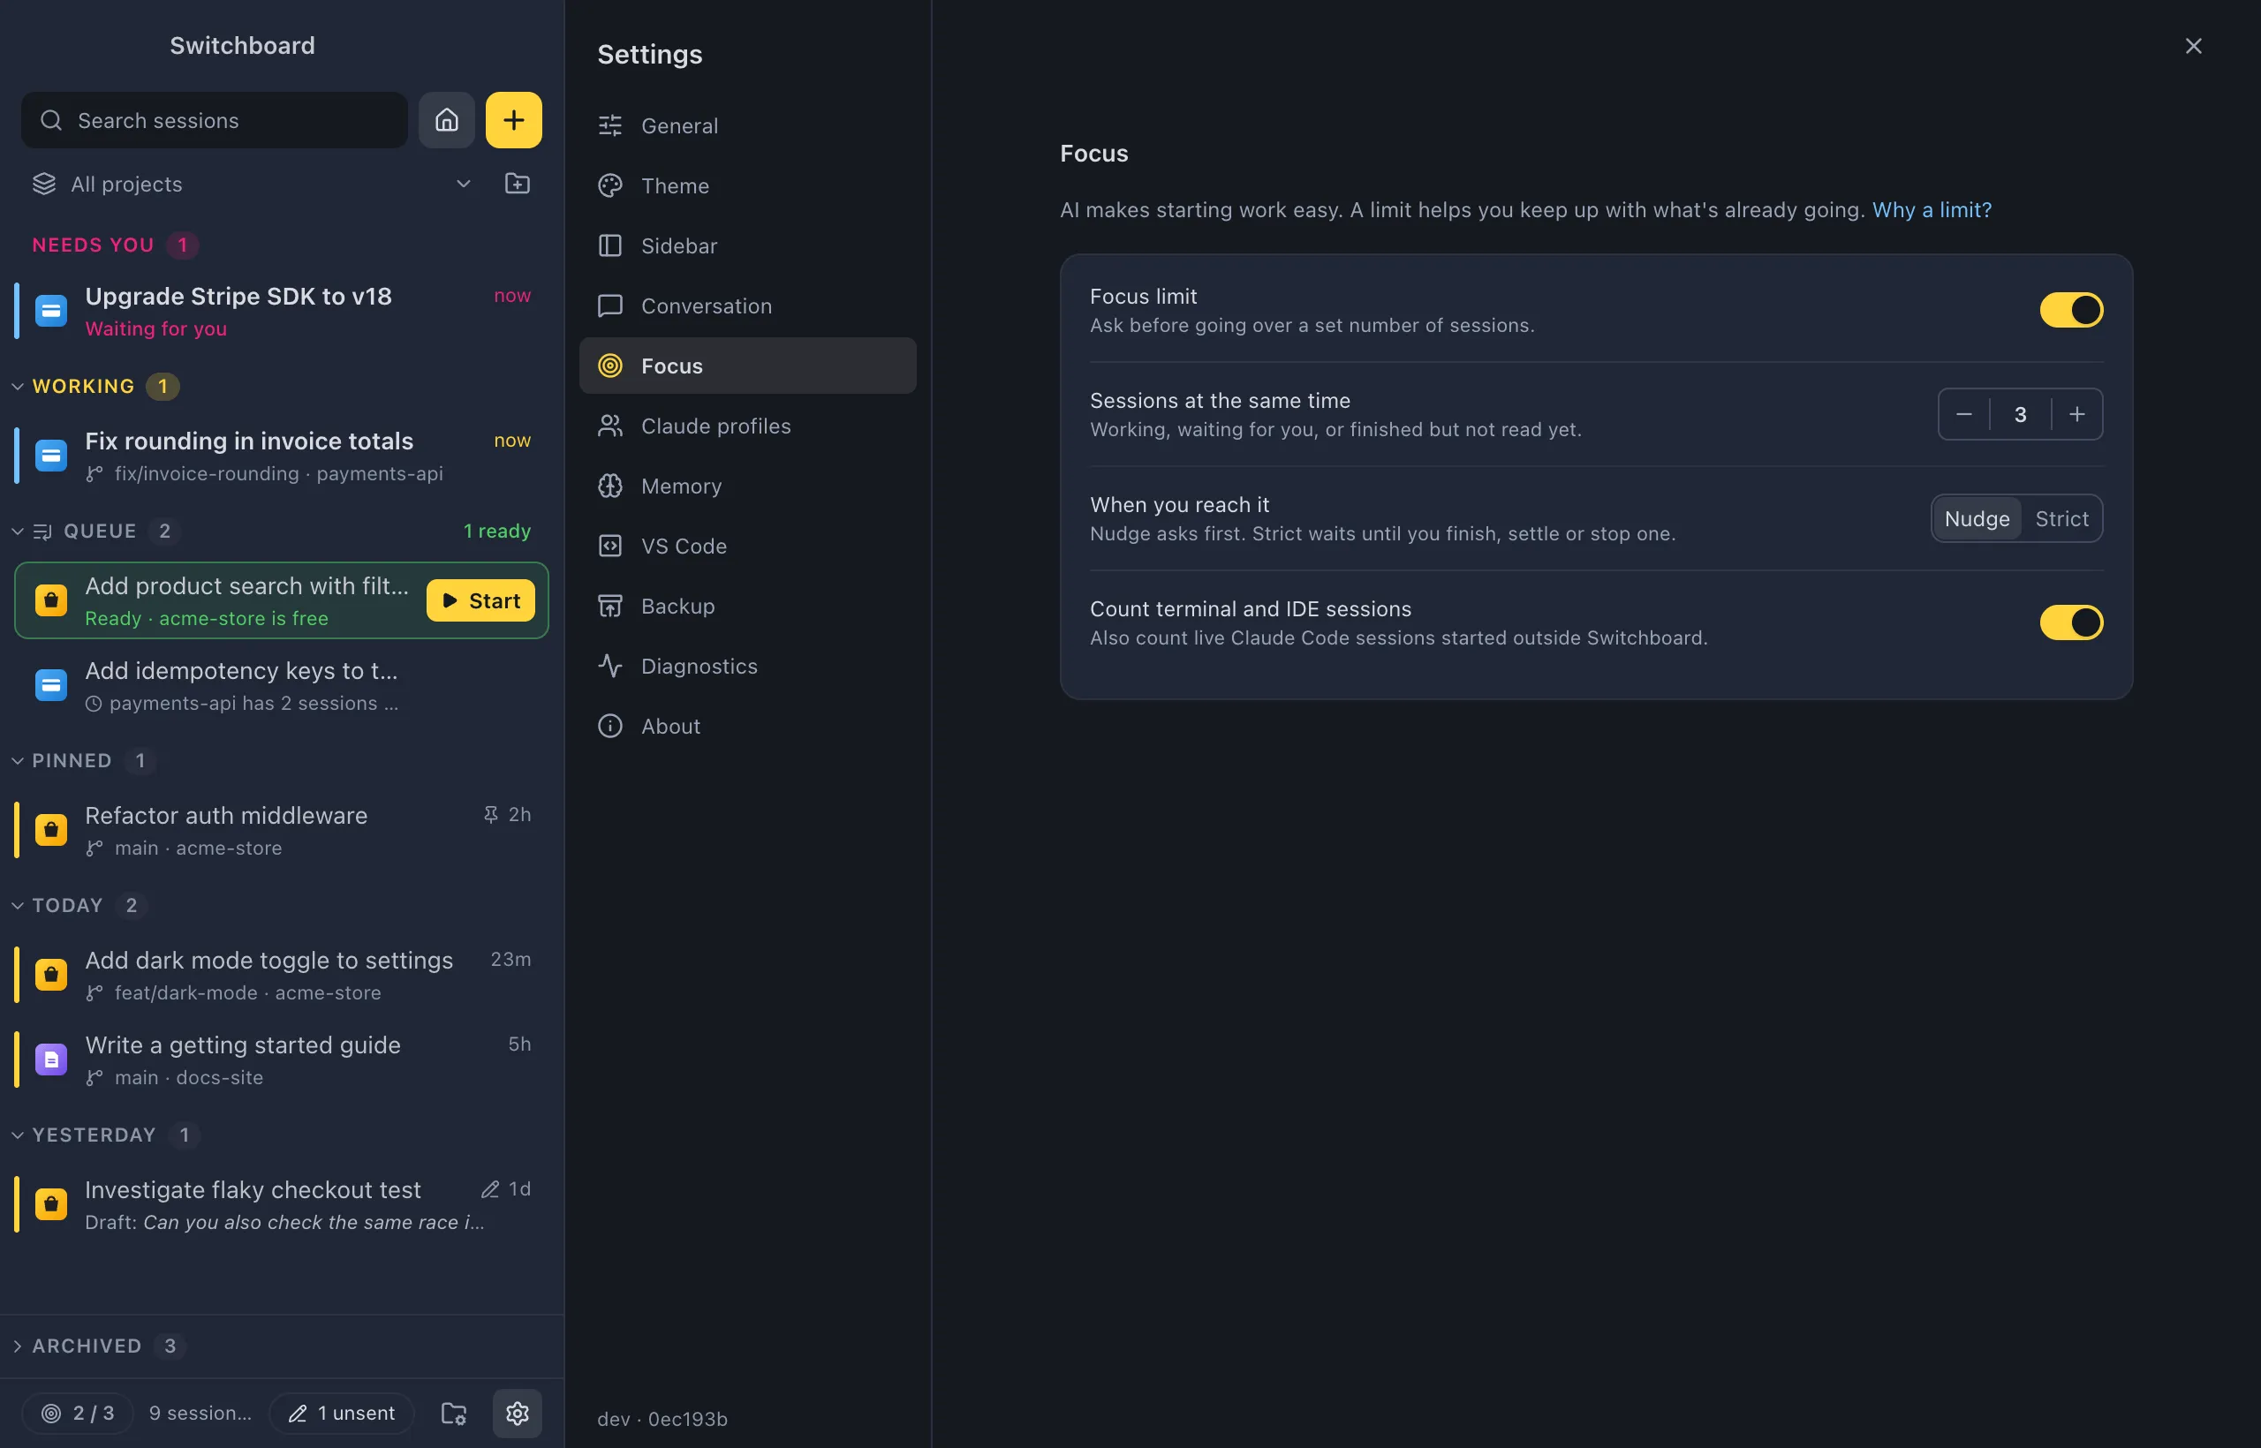
Task: Select the Nudge mode option
Action: tap(1977, 519)
